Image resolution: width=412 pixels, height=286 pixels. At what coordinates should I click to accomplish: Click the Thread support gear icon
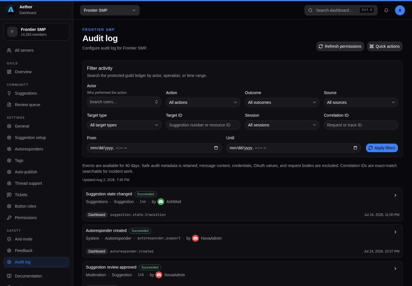pyautogui.click(x=9, y=183)
